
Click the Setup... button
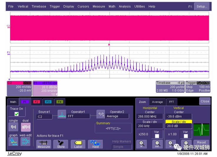click(202, 6)
